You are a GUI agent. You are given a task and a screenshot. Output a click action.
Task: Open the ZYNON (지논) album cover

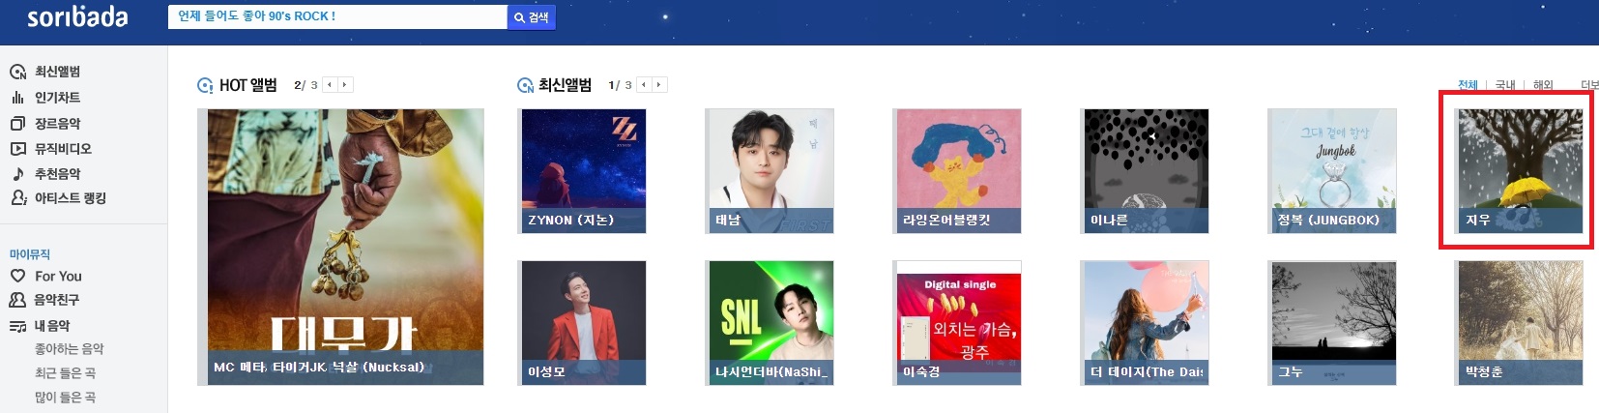pyautogui.click(x=584, y=171)
